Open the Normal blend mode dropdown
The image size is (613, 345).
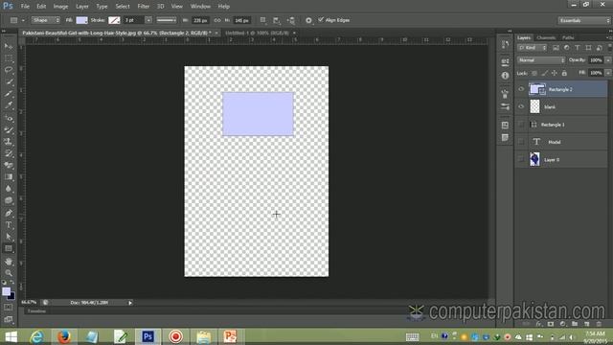[x=541, y=60]
